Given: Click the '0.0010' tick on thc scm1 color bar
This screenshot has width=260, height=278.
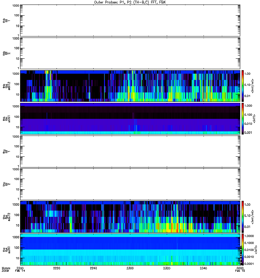Looking at the screenshot, I should point(249,257).
